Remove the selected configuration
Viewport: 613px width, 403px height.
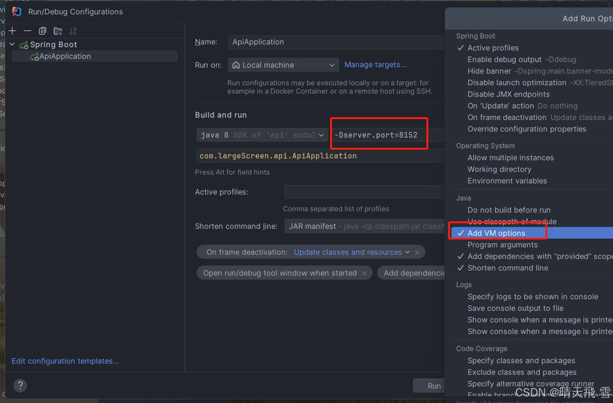tap(27, 31)
